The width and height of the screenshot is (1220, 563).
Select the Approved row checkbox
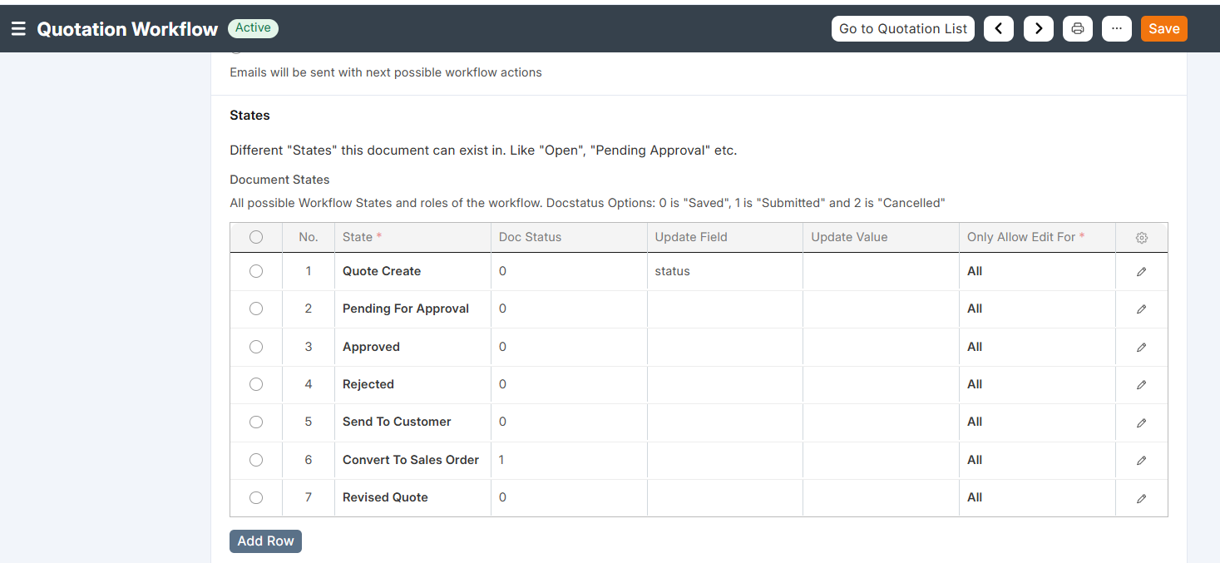coord(256,347)
